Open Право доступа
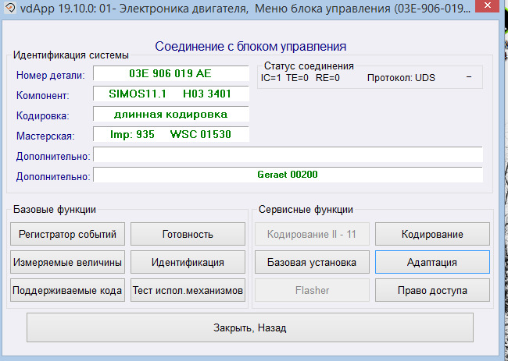This screenshot has width=508, height=361. click(x=432, y=290)
